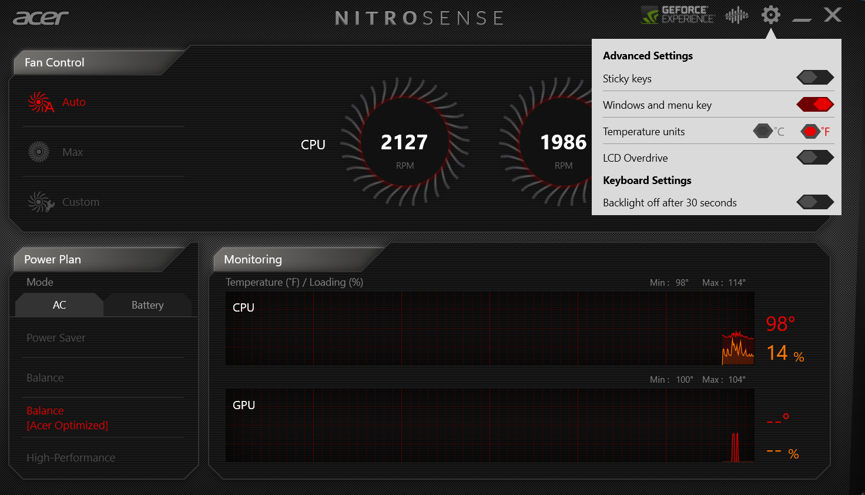865x495 pixels.
Task: Click the Advanced Settings heading
Action: tap(648, 56)
